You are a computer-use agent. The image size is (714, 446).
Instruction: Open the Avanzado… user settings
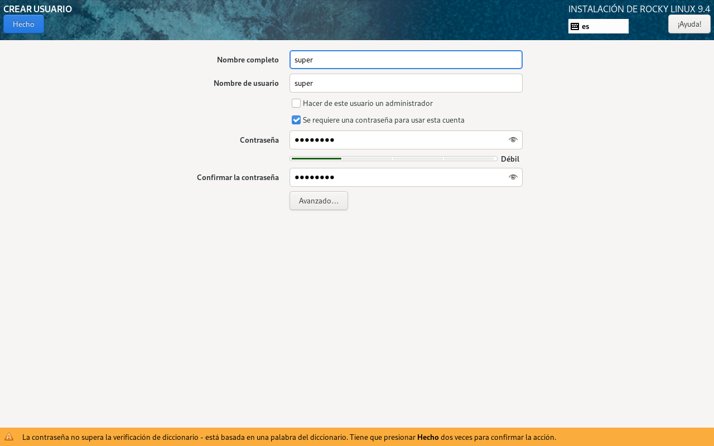(319, 201)
